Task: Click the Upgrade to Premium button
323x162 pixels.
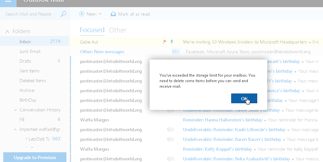Action: 35,157
